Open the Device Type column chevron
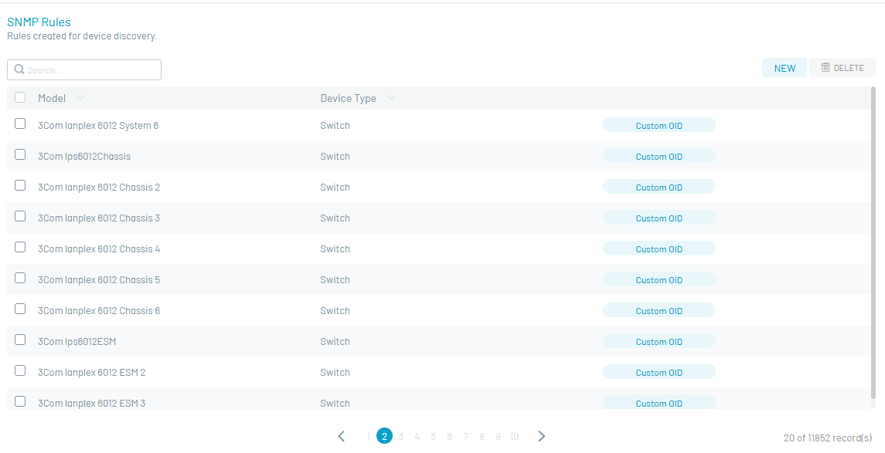 (x=390, y=98)
